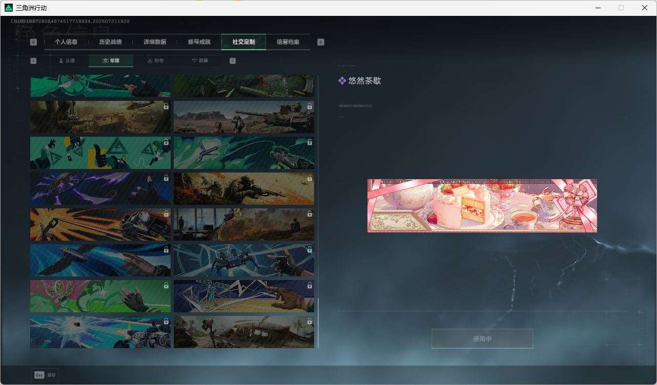This screenshot has height=385, width=657.
Task: Select the green jet and rifle dog tag
Action: 244,153
